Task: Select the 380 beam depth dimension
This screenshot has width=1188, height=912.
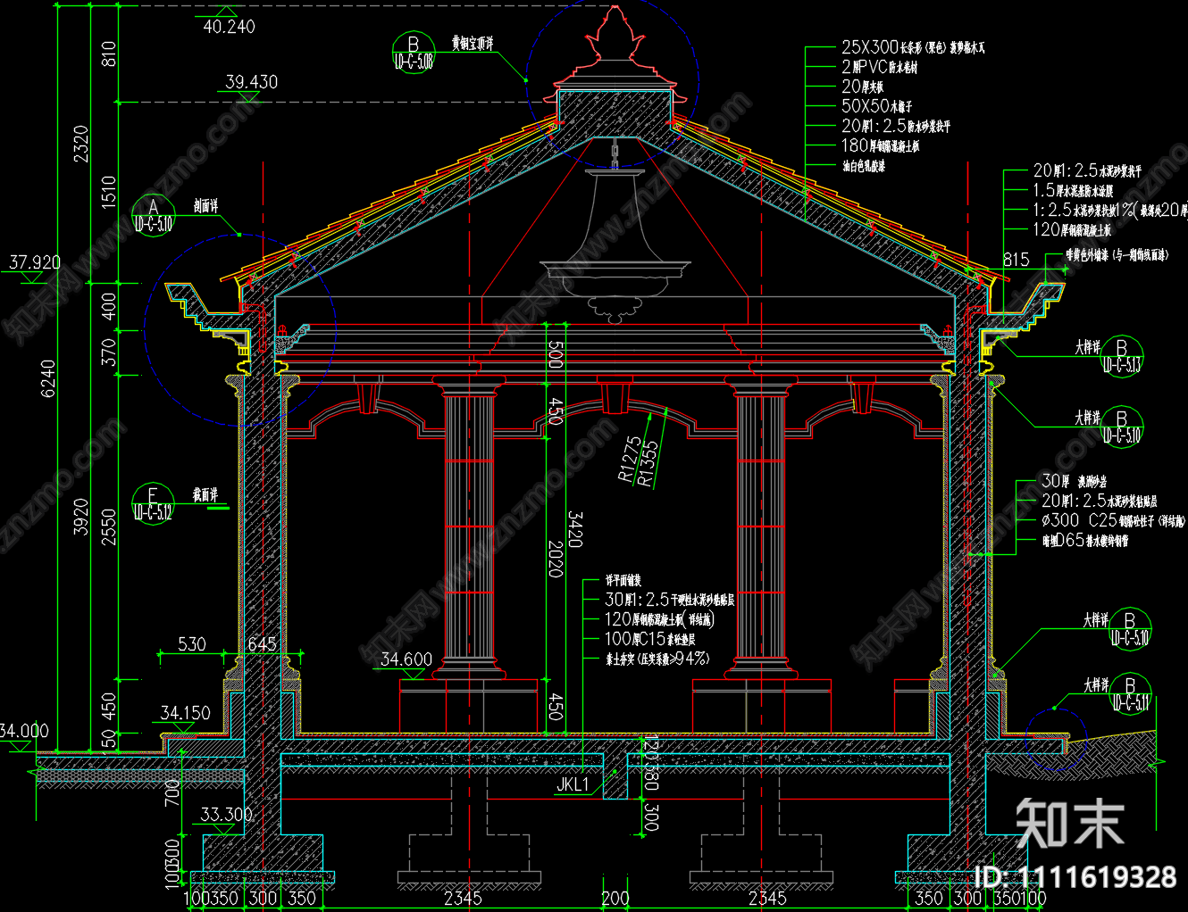Action: [x=651, y=778]
